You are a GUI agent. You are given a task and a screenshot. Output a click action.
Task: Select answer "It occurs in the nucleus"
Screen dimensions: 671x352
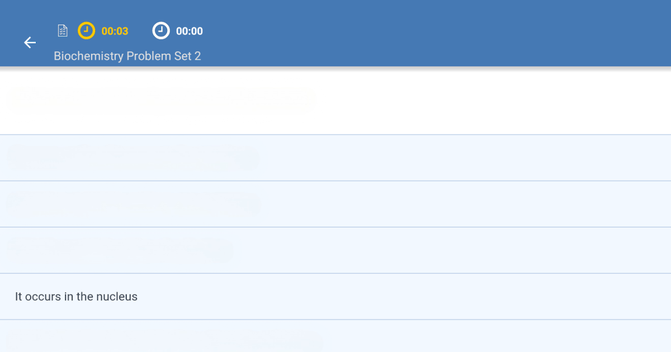click(335, 297)
